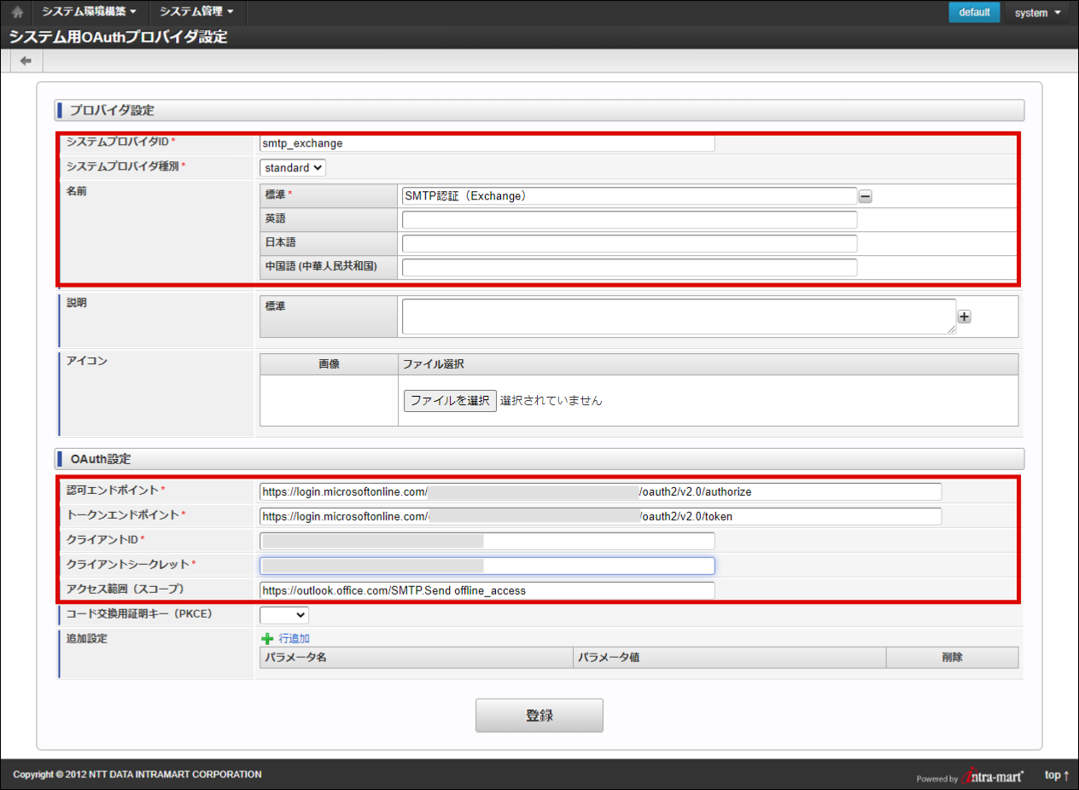The height and width of the screenshot is (790, 1079).
Task: Click the 行追加 link
Action: tap(294, 638)
